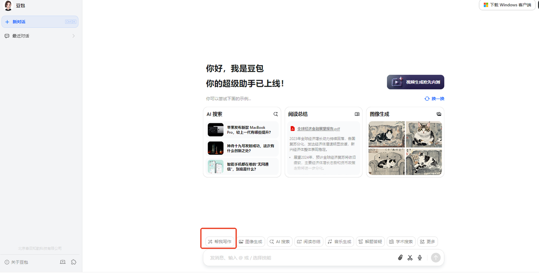
Task: Expand 最近对话 list chevron
Action: (73, 36)
